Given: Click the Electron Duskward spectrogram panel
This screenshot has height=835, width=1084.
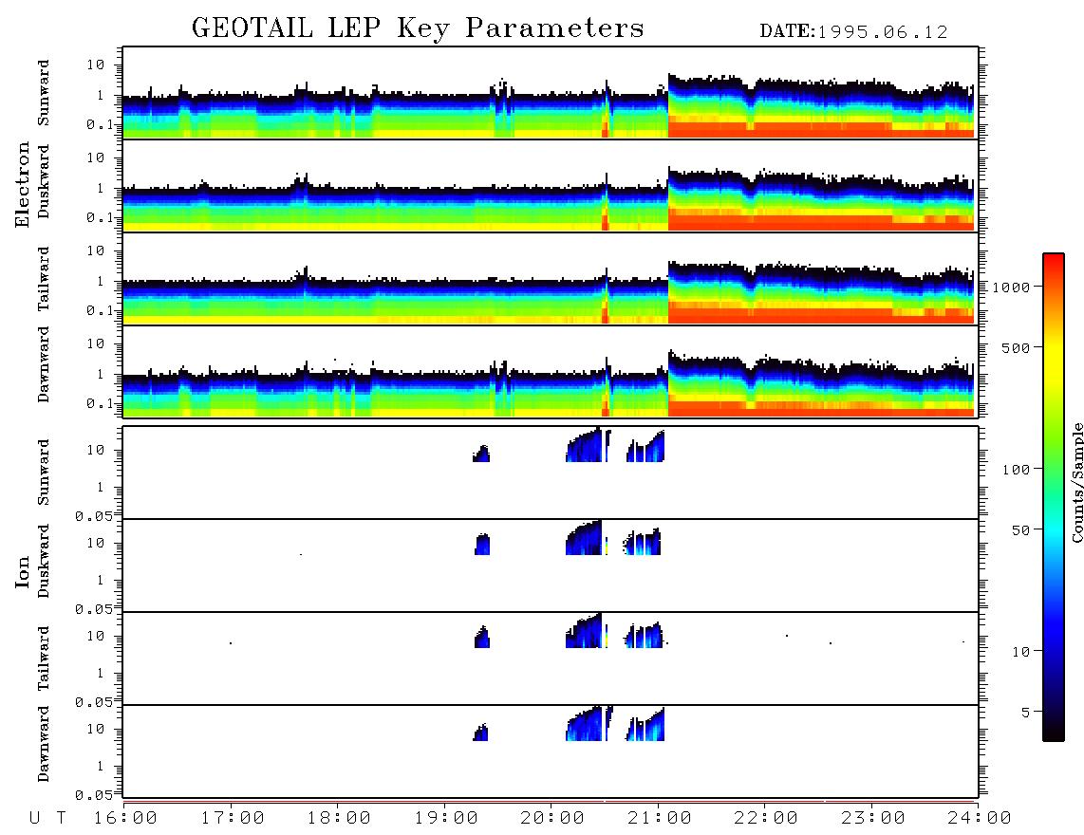Looking at the screenshot, I should click(551, 186).
